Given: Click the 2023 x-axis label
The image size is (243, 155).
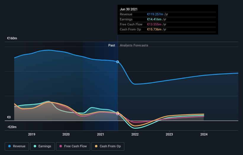Looking at the screenshot, I should [x=169, y=134].
